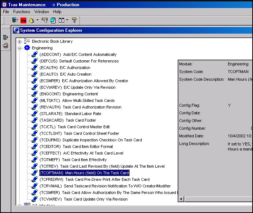Click the sidebar exit door icon
The height and width of the screenshot is (213, 253).
pos(5,37)
